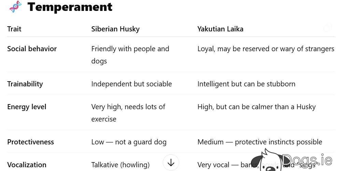Click the 'Talkative (howling)' cell
Screen dimensions: 343x171
[120, 165]
